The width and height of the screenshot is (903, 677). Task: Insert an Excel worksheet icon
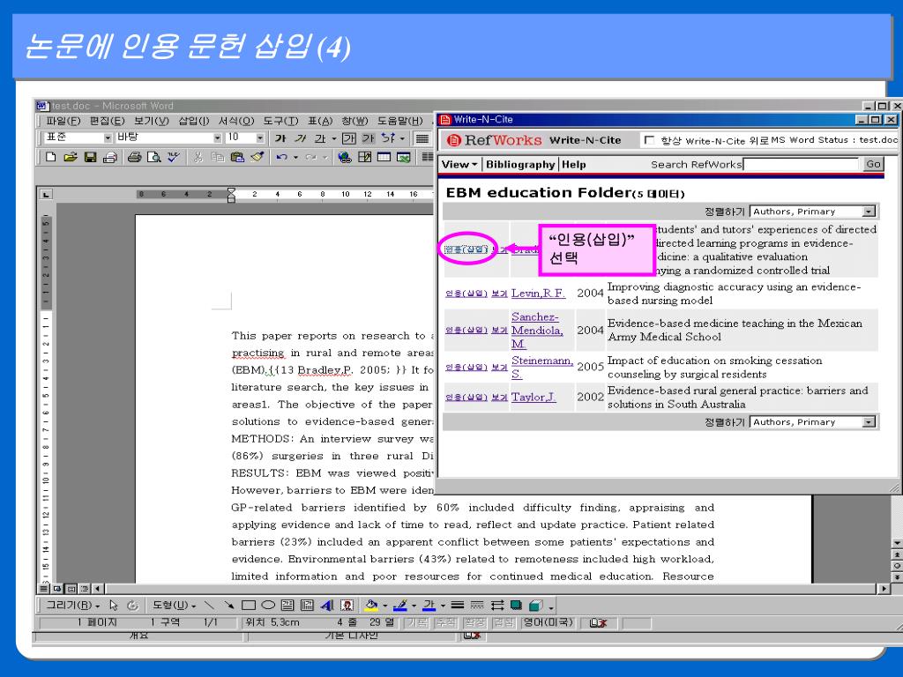tap(404, 157)
